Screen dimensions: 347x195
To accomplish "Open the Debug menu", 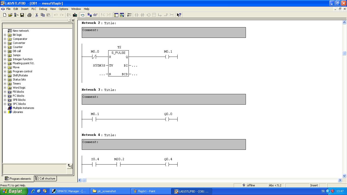I will tap(43, 9).
